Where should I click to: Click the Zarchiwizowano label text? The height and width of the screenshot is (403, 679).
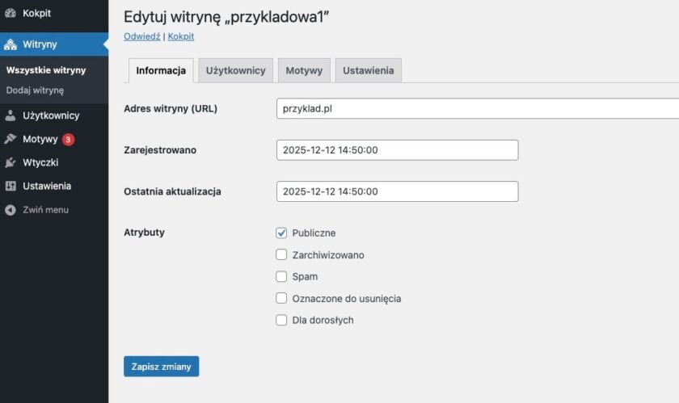coord(328,255)
